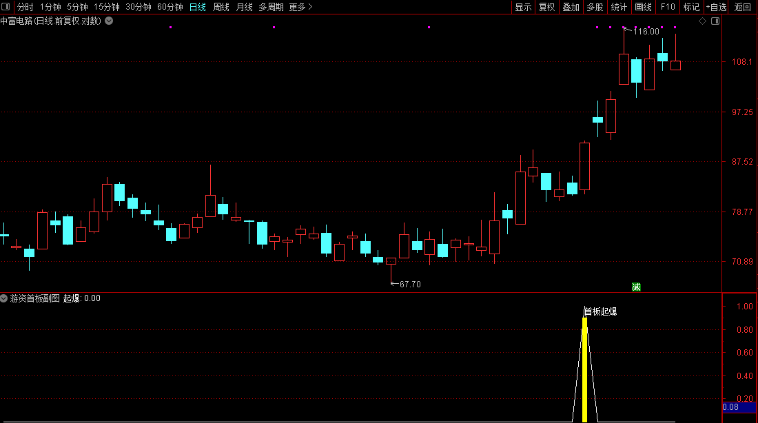Expand the 游资首板副图 indicator dropdown
This screenshot has height=423, width=758.
tap(4, 298)
